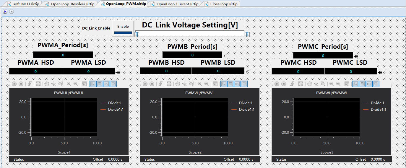The height and width of the screenshot is (168, 406).
Task: Toggle the legend display in Scope2
Action: coord(224,84)
